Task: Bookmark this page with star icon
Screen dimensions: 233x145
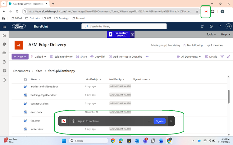Action: point(197,11)
